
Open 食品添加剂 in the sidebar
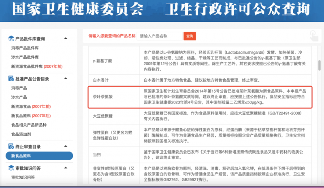(x=21, y=134)
